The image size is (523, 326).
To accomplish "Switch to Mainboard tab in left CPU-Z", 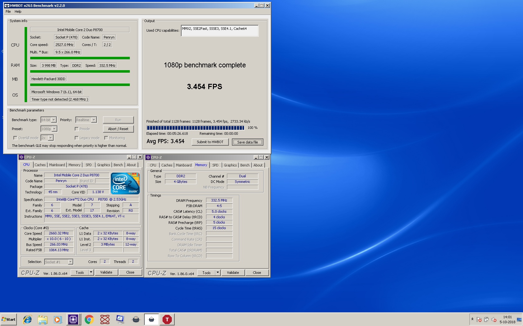I will (x=57, y=165).
